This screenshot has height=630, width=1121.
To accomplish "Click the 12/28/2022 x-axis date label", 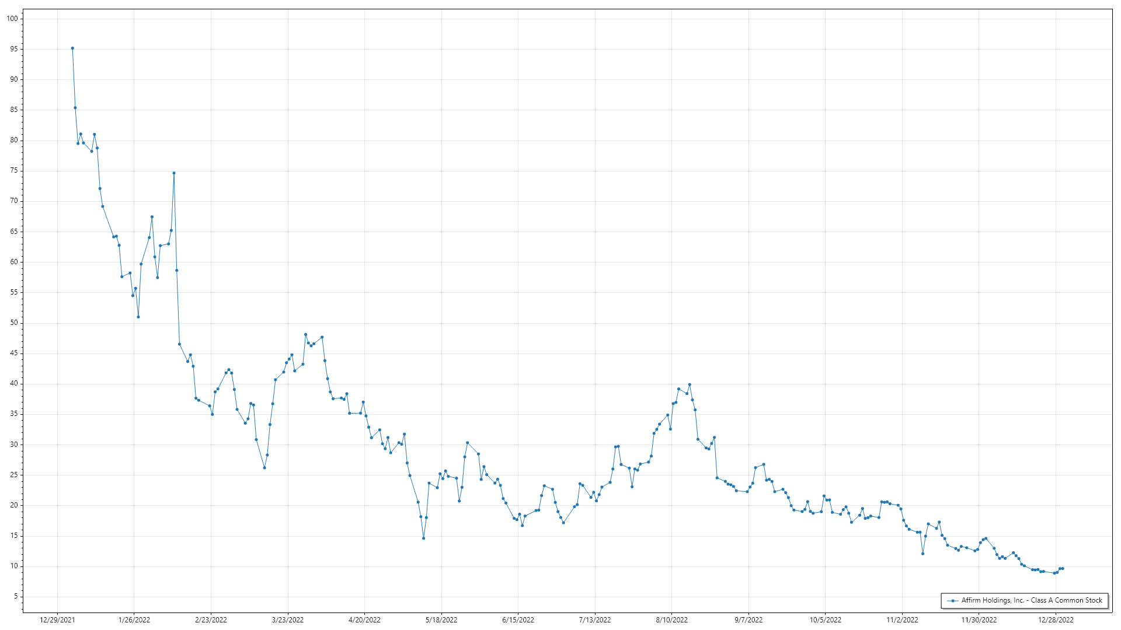I will point(1056,620).
